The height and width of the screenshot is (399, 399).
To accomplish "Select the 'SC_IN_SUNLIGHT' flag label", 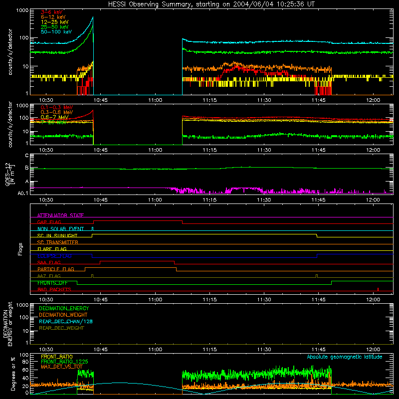I will [x=57, y=235].
